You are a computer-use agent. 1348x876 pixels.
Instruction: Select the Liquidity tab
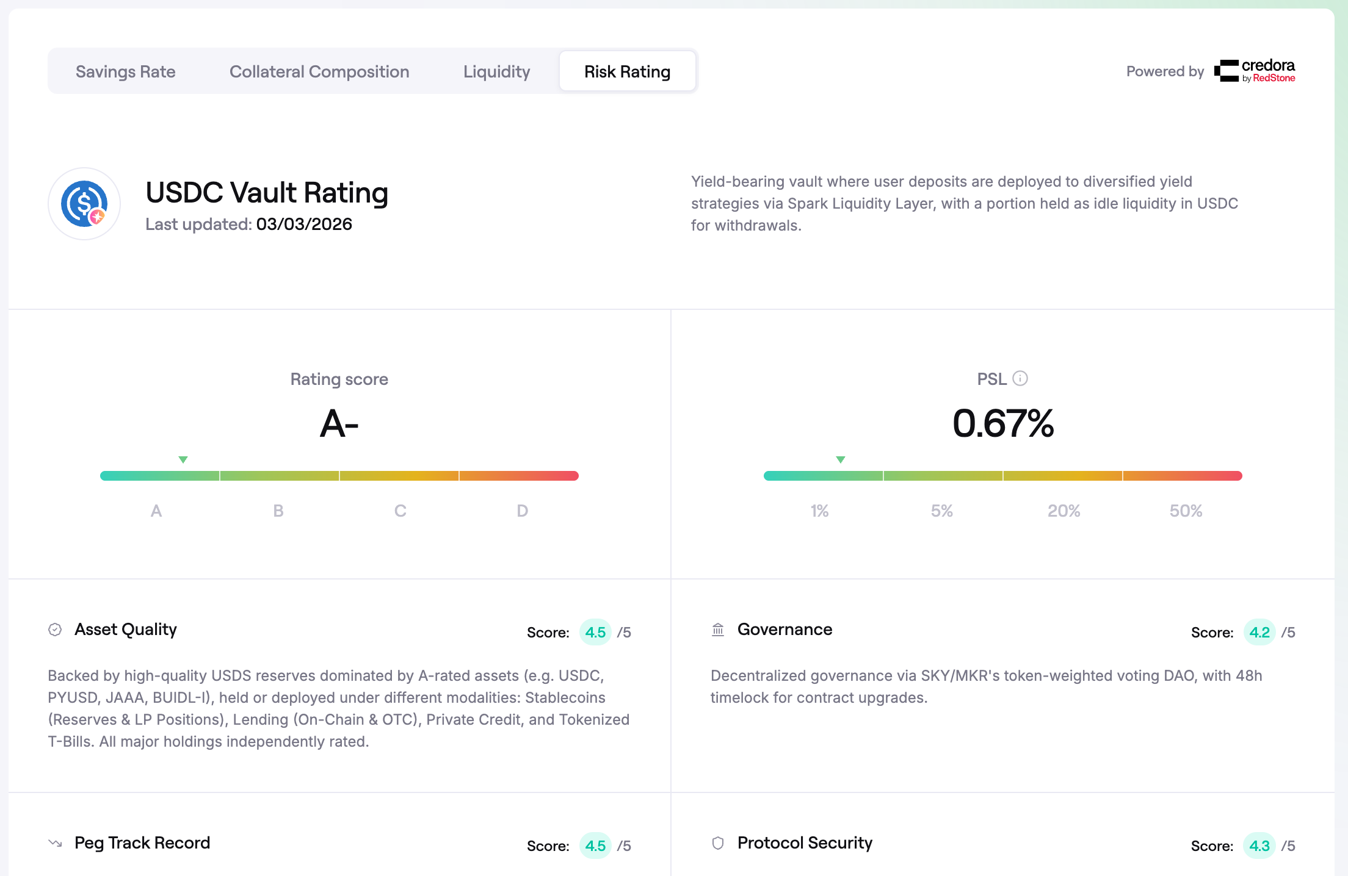(496, 71)
